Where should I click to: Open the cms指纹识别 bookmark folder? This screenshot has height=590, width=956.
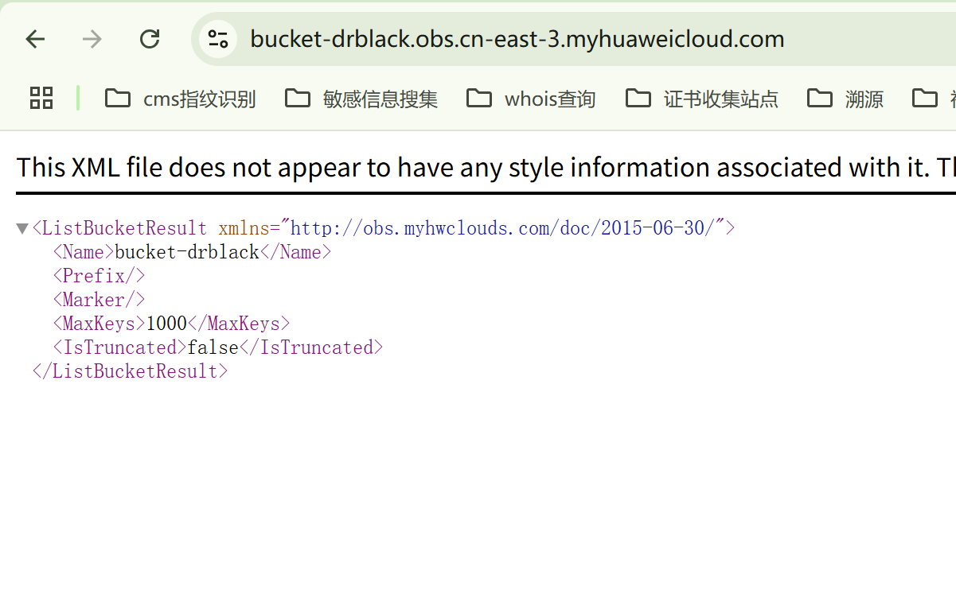(x=181, y=99)
